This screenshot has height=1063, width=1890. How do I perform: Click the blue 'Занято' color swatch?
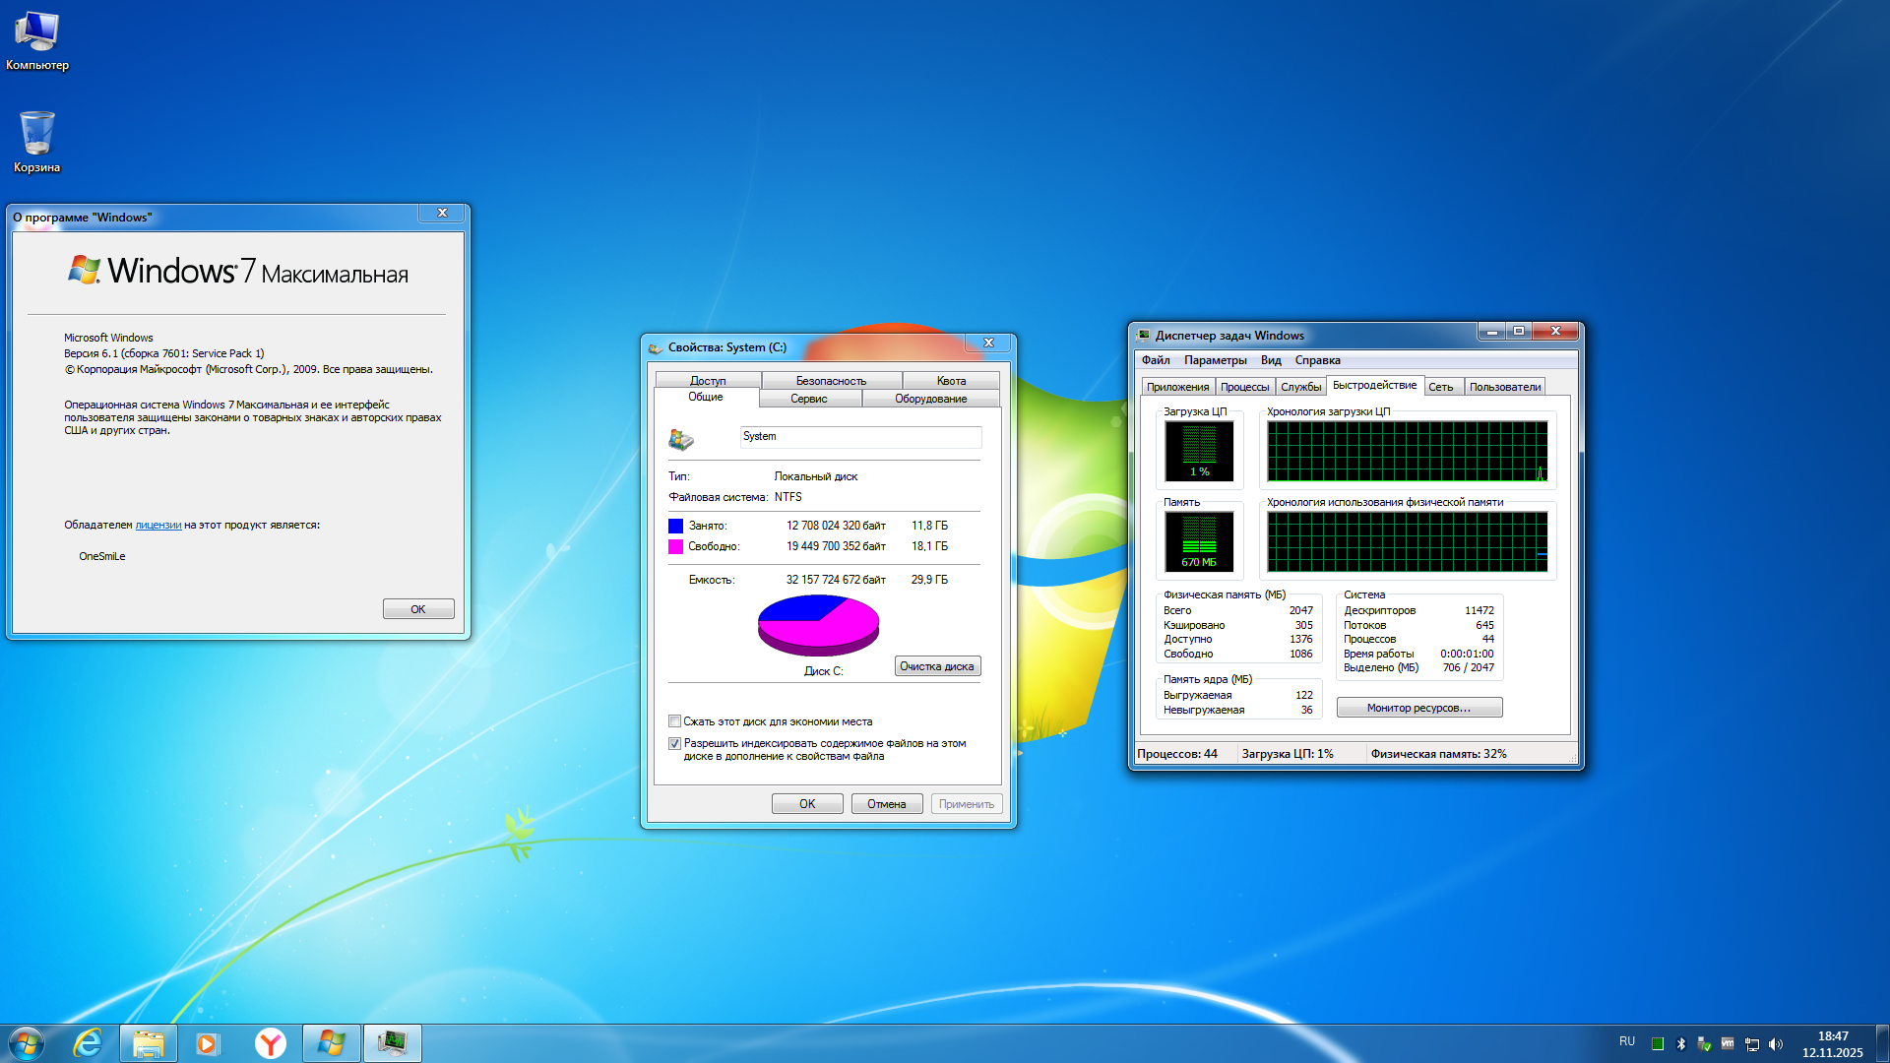pyautogui.click(x=675, y=527)
